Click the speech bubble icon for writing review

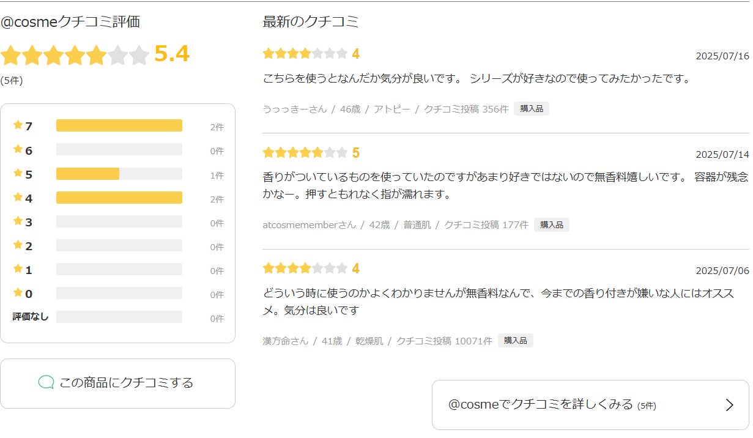(x=46, y=383)
